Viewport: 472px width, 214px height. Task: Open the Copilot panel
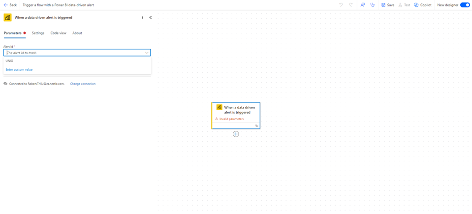click(423, 5)
